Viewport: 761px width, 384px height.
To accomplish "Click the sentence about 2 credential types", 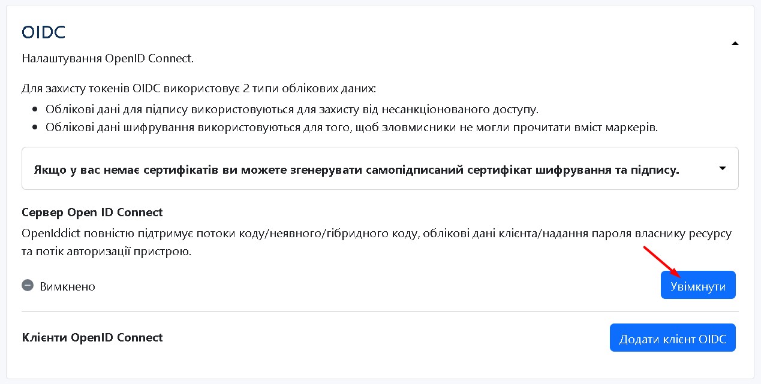I will click(x=198, y=89).
